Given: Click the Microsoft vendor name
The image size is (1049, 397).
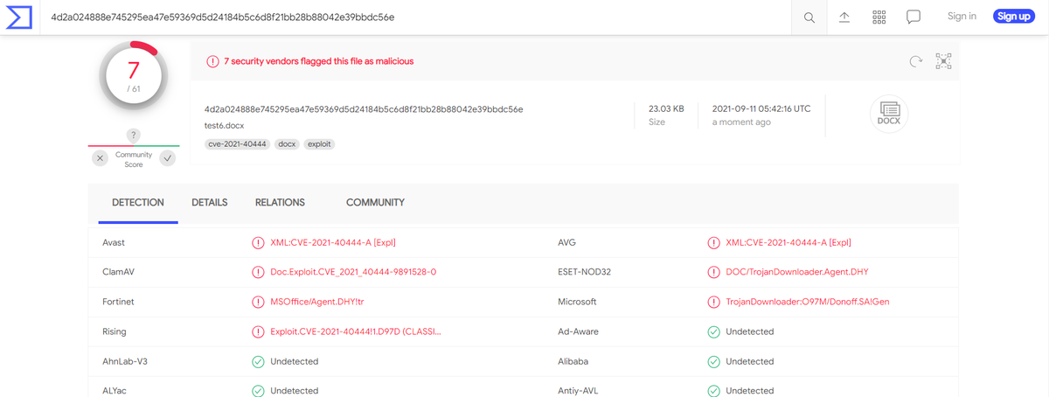Looking at the screenshot, I should [x=577, y=302].
